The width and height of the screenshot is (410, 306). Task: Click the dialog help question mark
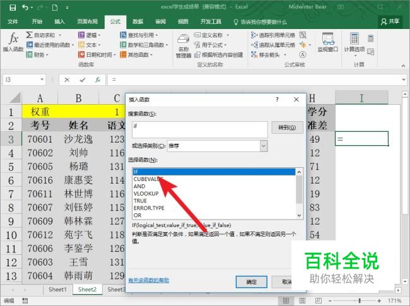[277, 100]
